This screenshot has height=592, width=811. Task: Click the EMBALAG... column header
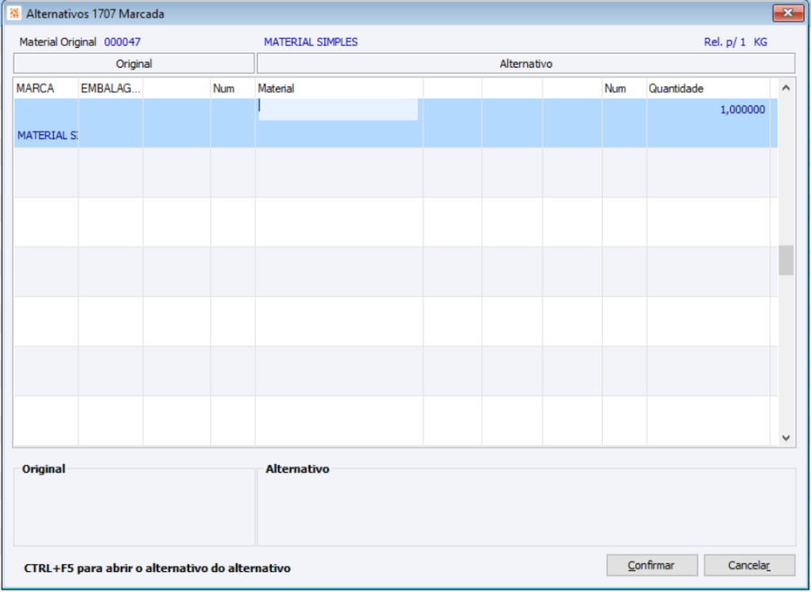tap(111, 88)
